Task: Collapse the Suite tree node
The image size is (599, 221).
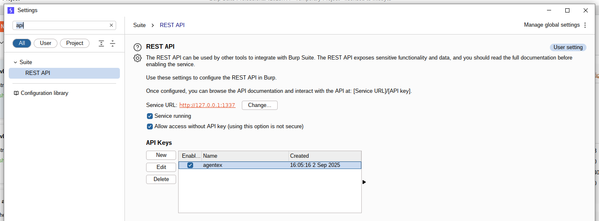Action: click(15, 62)
